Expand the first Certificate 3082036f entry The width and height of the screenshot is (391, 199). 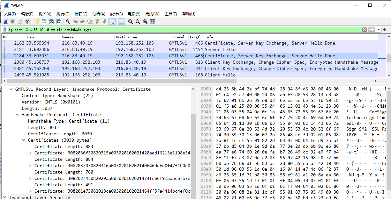30,153
